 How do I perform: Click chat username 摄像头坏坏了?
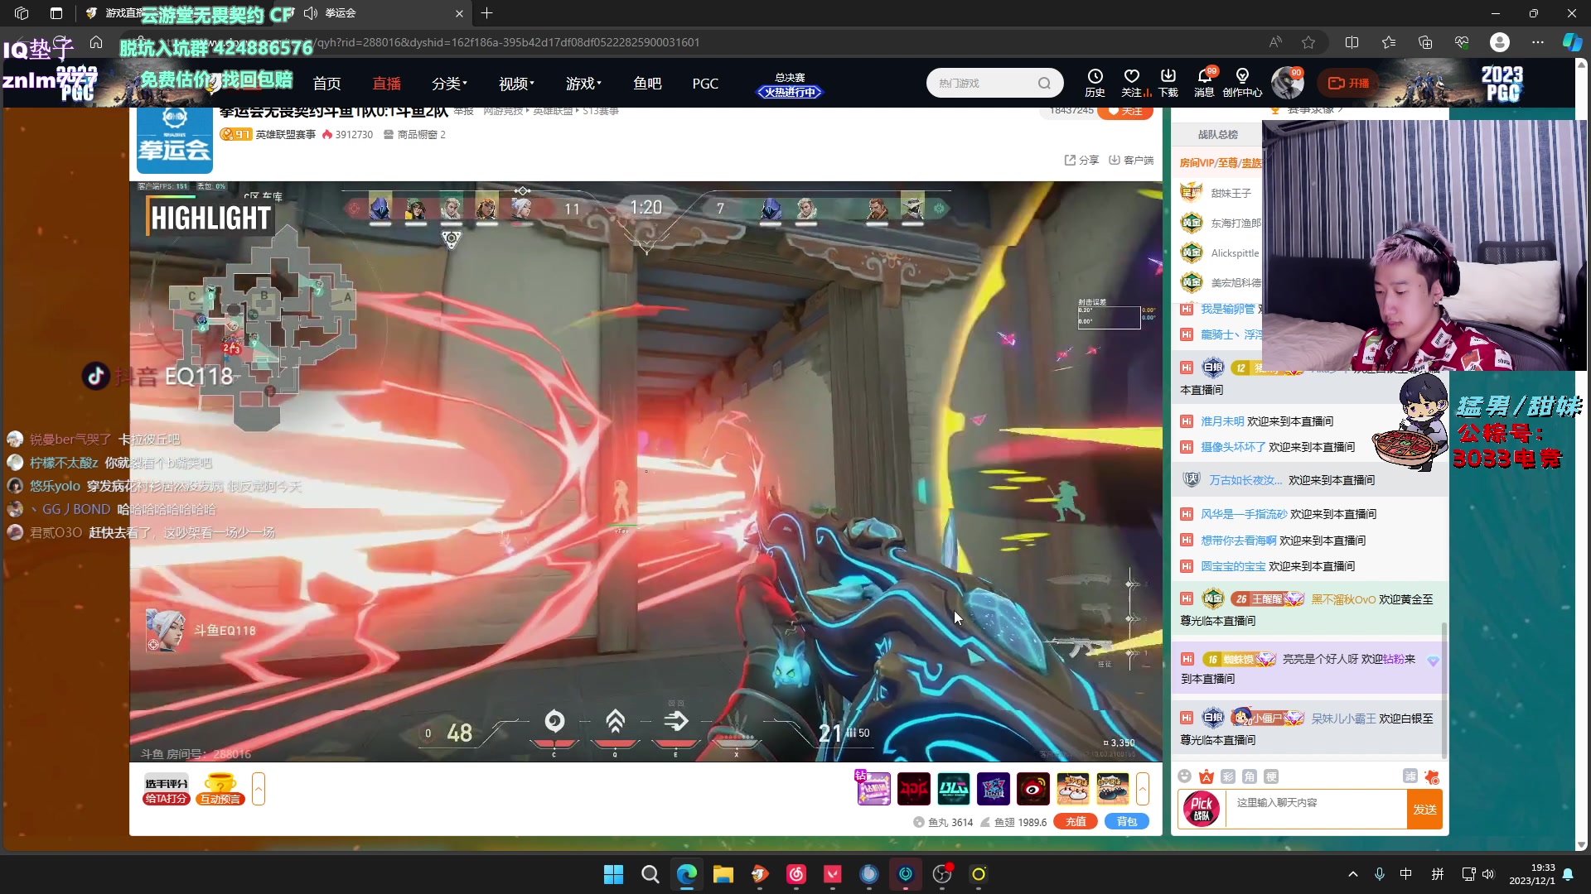pos(1233,447)
